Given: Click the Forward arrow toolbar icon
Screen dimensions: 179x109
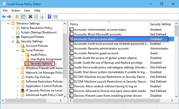Looking at the screenshot, I should pos(9,17).
